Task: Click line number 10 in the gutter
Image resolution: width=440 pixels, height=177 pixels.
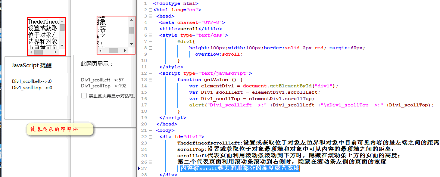Action: pos(144,60)
